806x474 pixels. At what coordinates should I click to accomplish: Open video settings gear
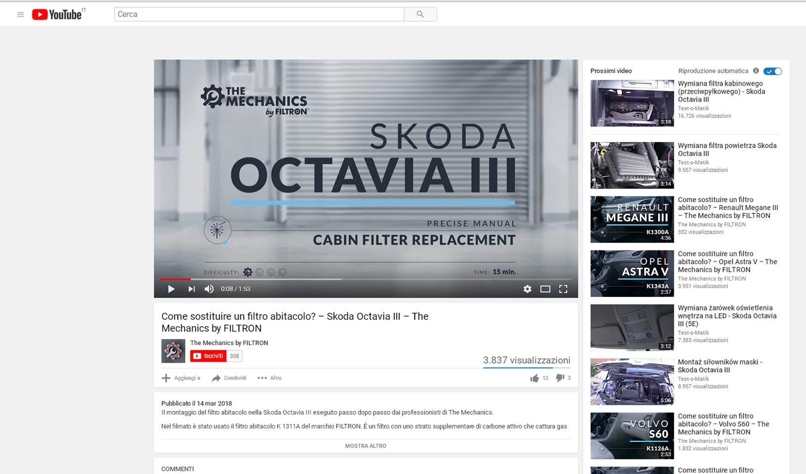point(527,289)
